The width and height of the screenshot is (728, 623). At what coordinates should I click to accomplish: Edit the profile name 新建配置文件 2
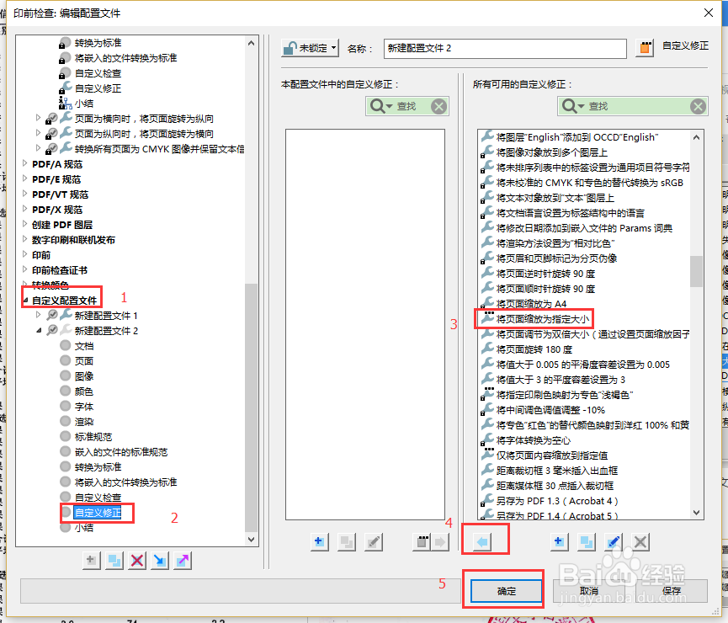[x=505, y=48]
